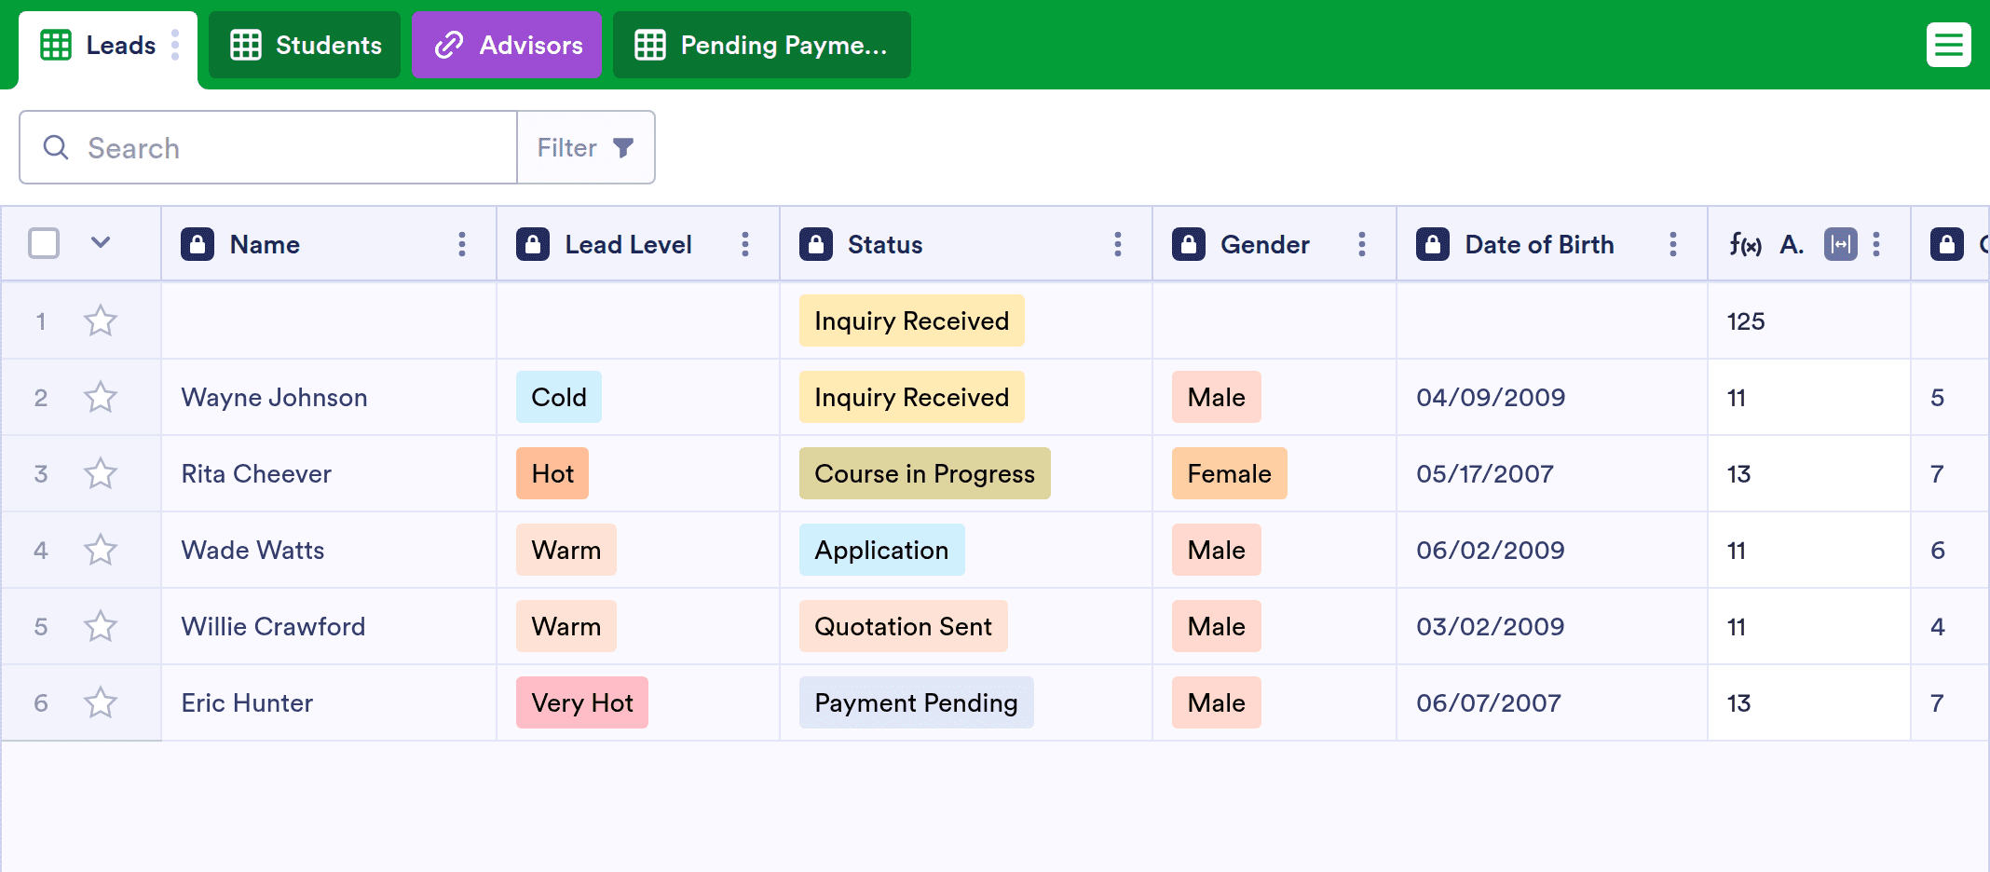
Task: Switch to the Advisors tab
Action: (x=507, y=45)
